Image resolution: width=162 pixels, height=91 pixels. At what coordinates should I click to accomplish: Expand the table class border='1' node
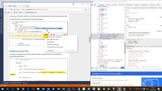(x=97, y=60)
